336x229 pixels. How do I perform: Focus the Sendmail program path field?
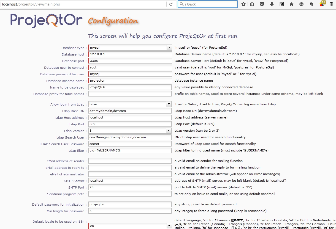tap(130, 194)
